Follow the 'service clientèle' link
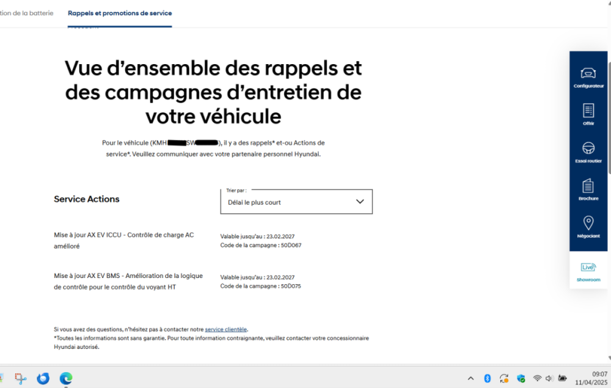 click(226, 329)
